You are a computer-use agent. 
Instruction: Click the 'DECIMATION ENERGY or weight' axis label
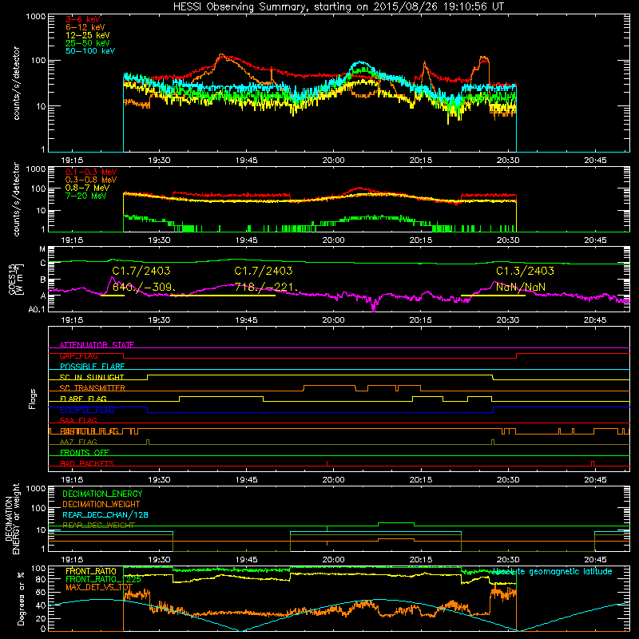[x=13, y=518]
